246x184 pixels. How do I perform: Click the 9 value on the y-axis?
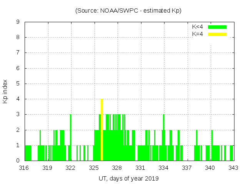[x=18, y=22]
